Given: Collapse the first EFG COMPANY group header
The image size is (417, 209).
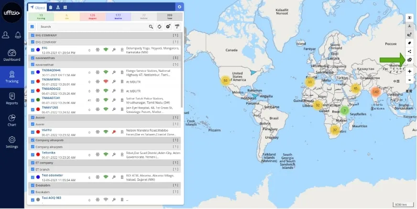Looking at the screenshot, I should point(104,35).
